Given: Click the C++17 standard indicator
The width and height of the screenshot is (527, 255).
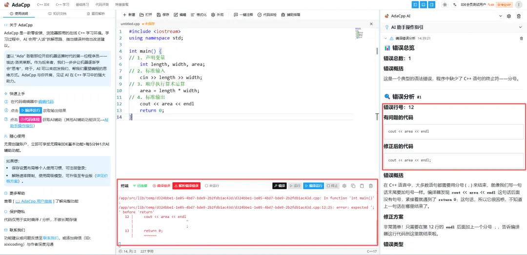Looking at the screenshot, I should (372, 251).
